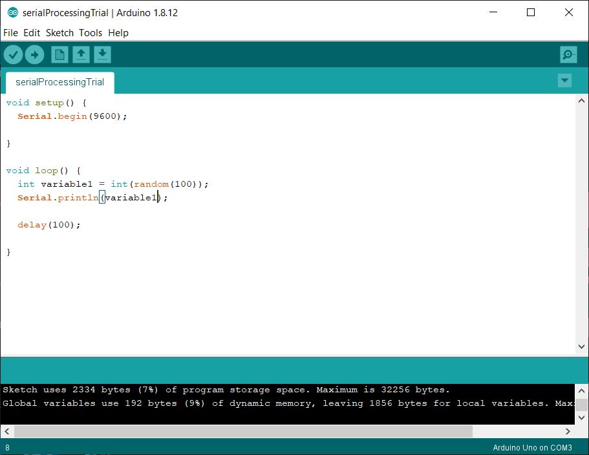
Task: Click the 'void loop() {' line
Action: click(x=43, y=171)
